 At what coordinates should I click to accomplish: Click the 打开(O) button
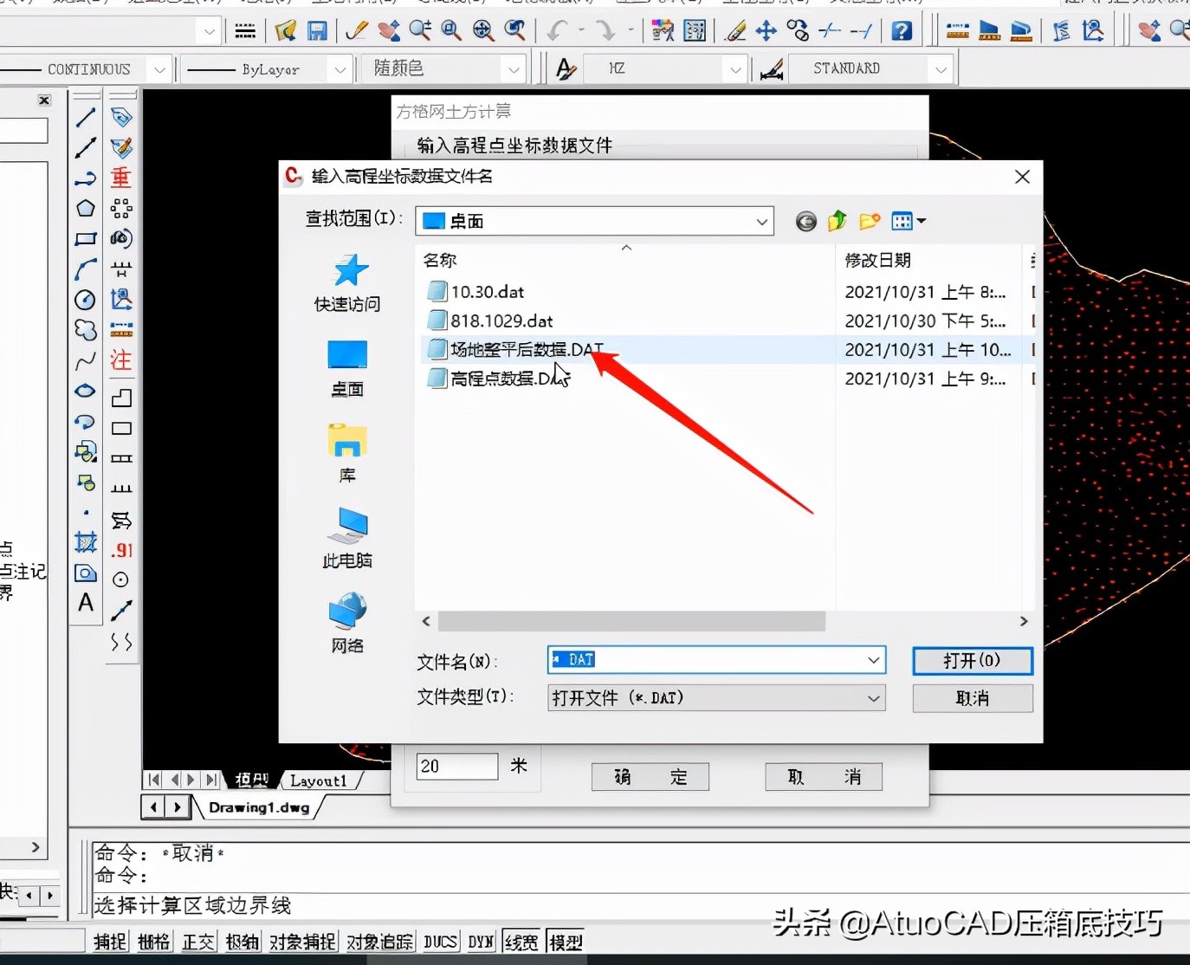click(x=972, y=661)
